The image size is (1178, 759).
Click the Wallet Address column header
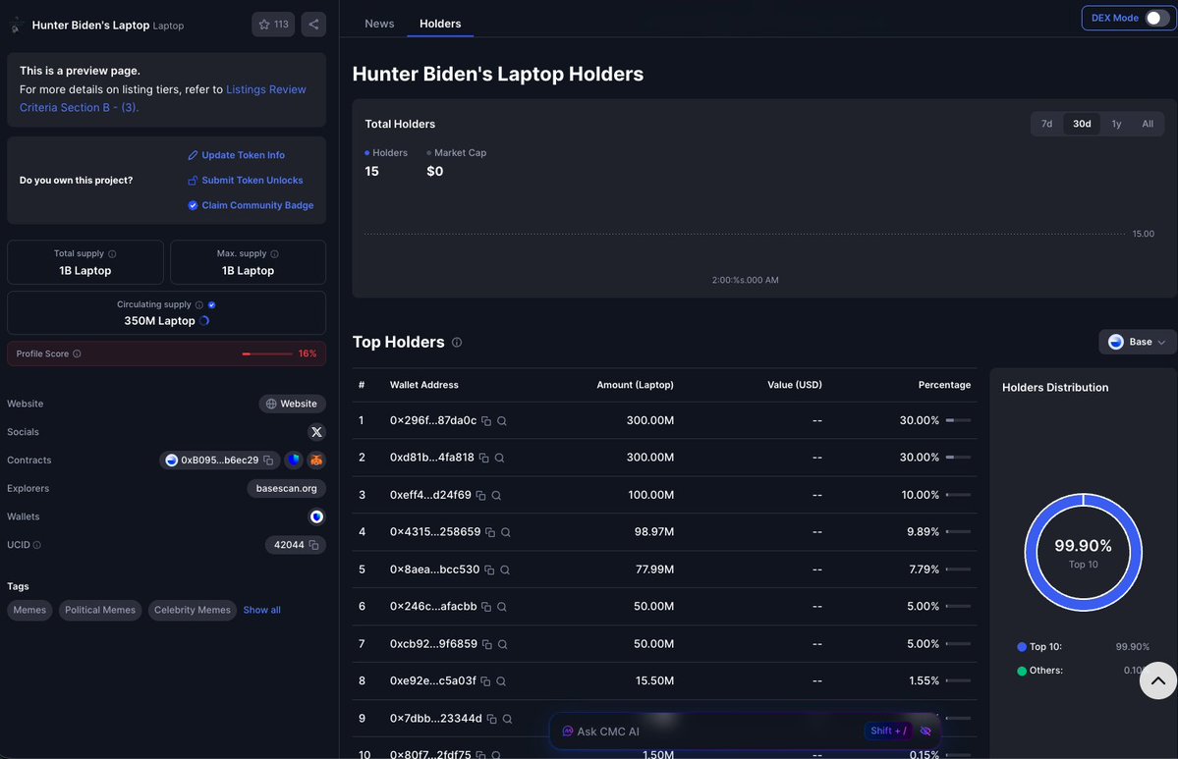pyautogui.click(x=423, y=385)
